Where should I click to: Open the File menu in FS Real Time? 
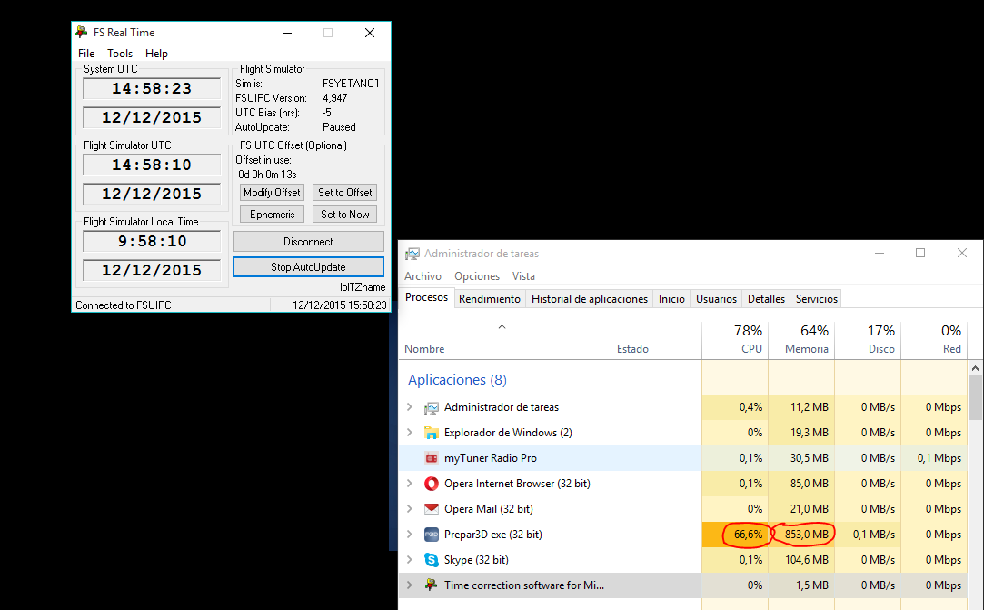[86, 54]
